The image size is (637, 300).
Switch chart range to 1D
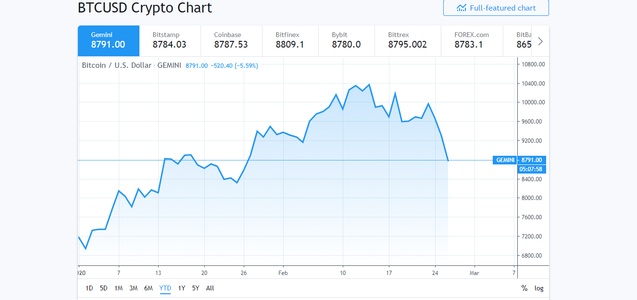click(x=89, y=288)
